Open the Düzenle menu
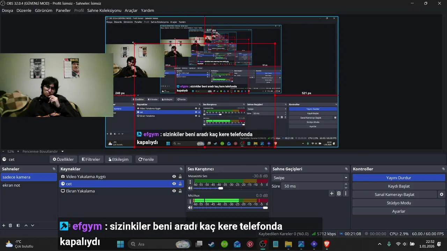The width and height of the screenshot is (447, 251). (24, 10)
